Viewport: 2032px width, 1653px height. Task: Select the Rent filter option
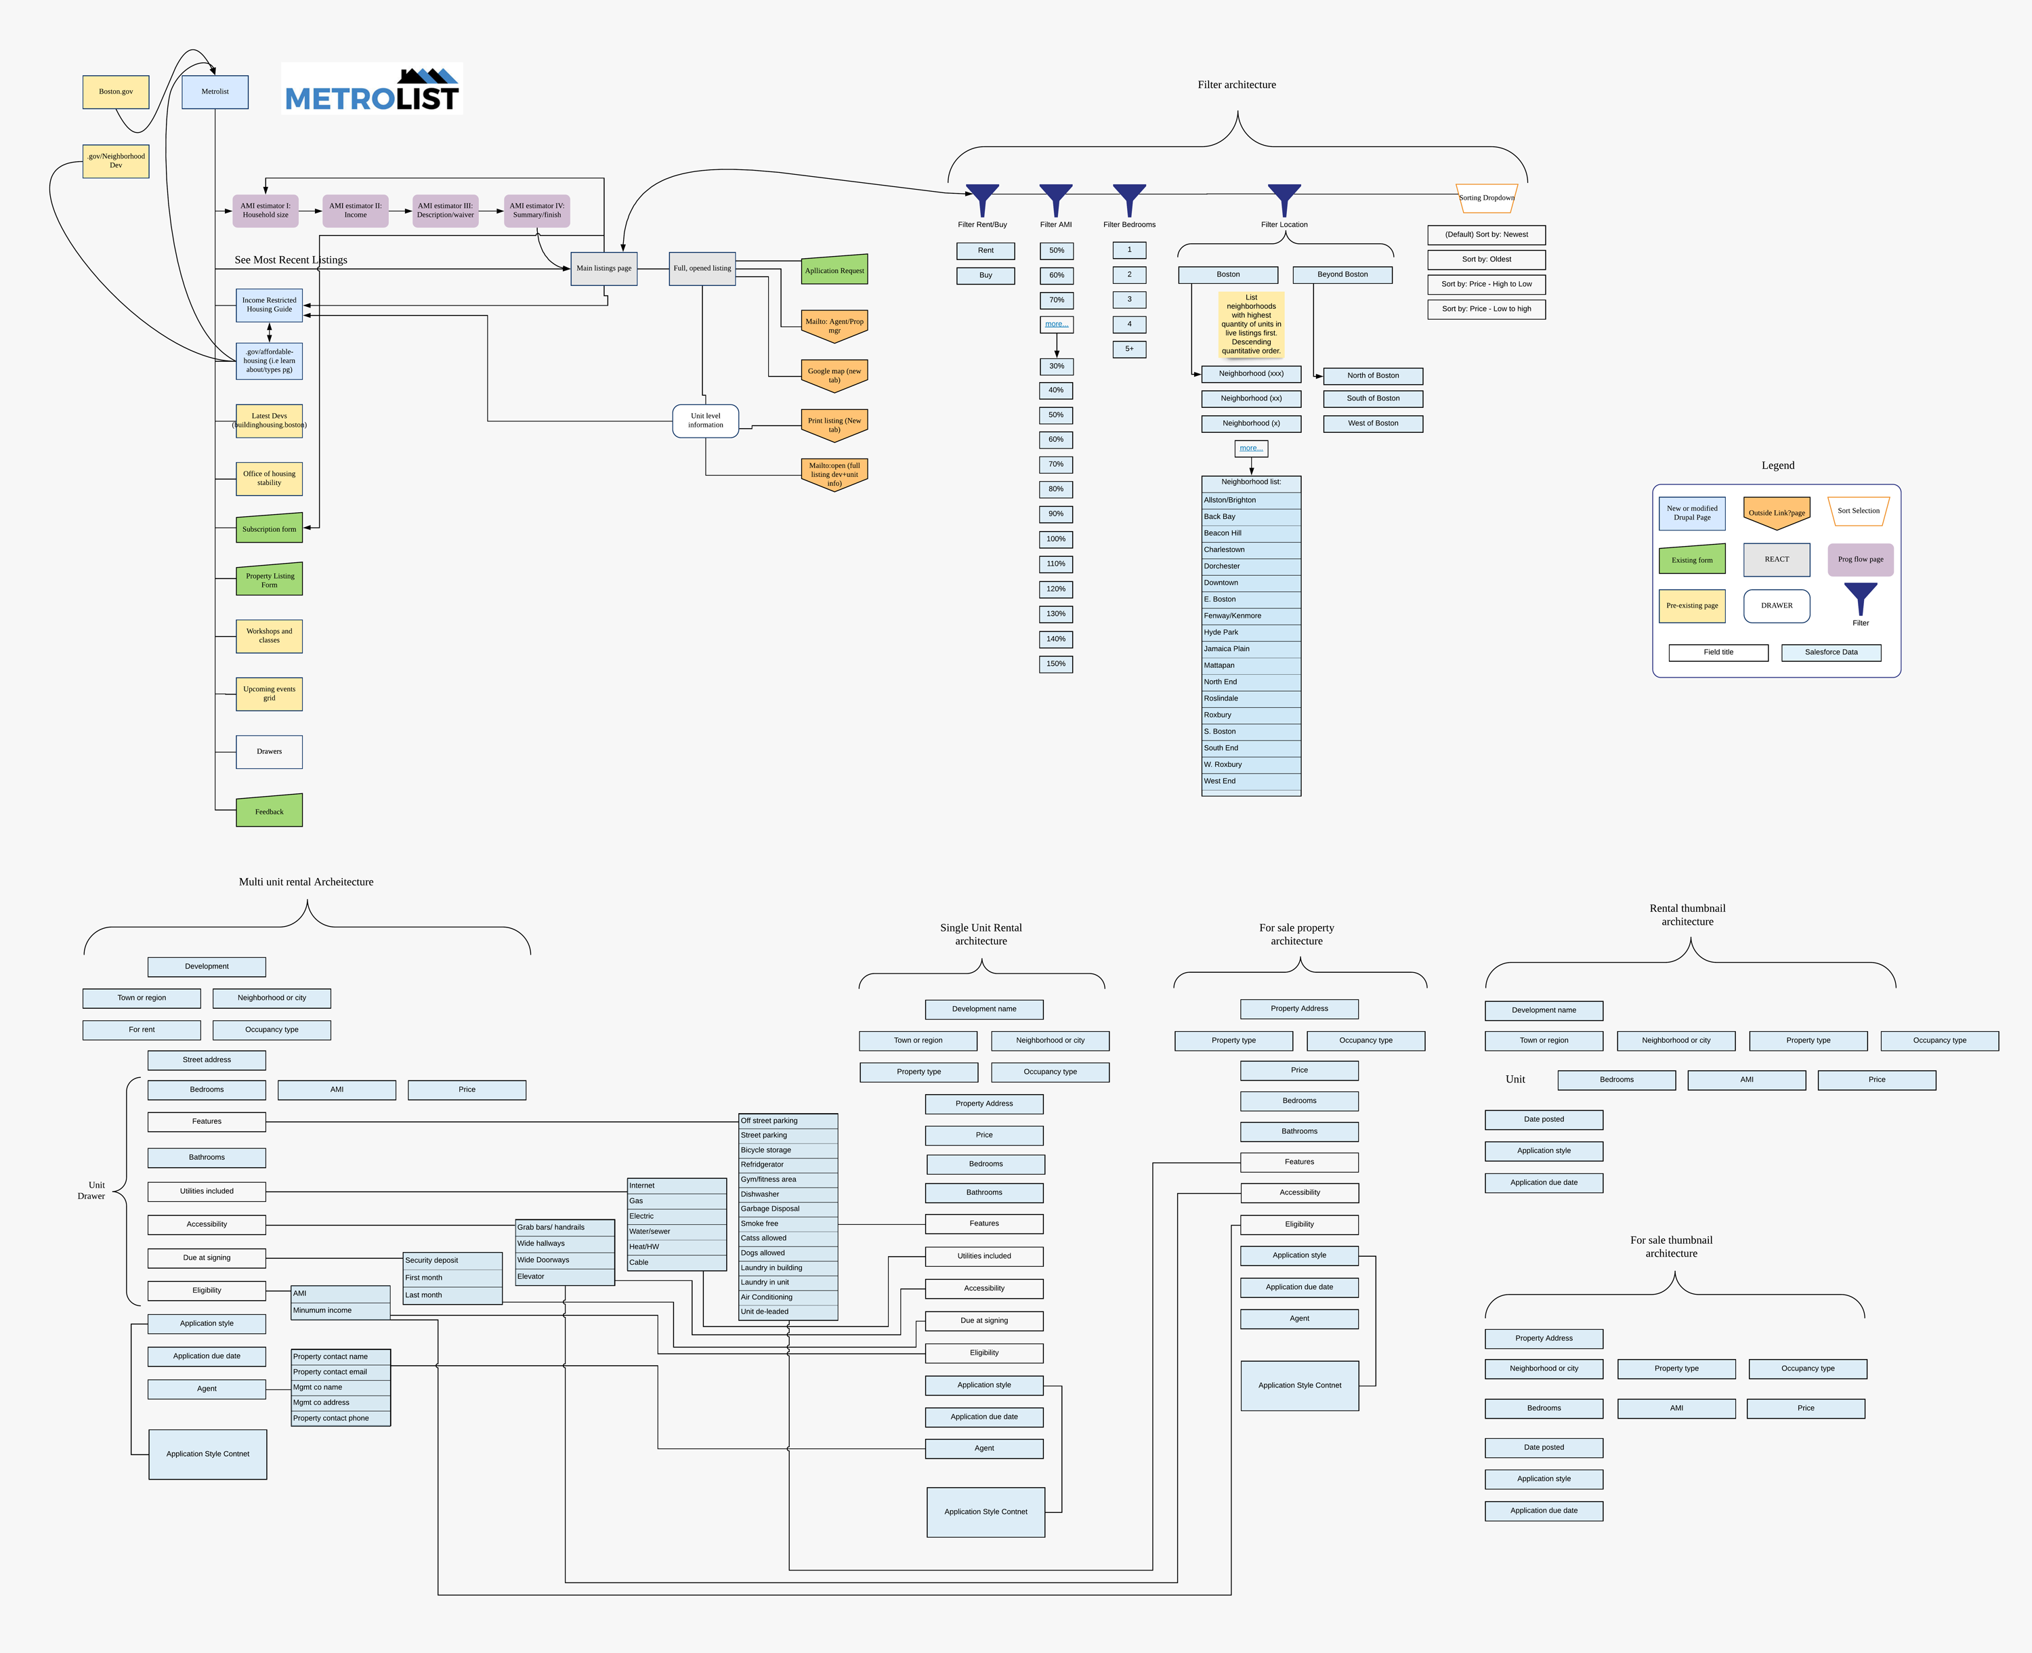(x=985, y=251)
